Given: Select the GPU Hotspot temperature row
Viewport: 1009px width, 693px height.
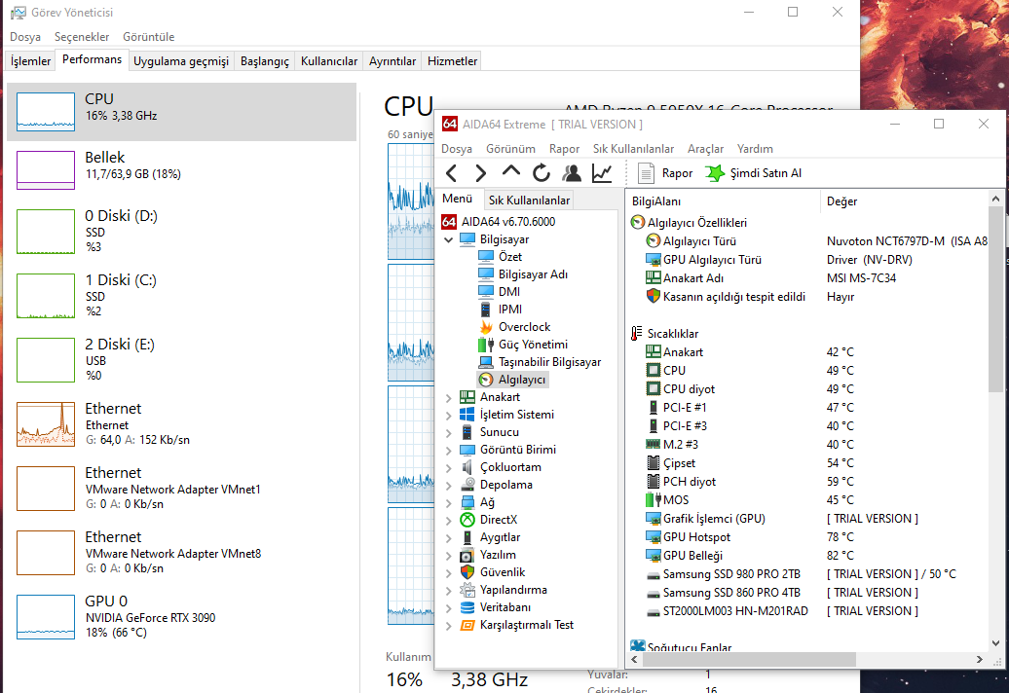Looking at the screenshot, I should coord(808,537).
